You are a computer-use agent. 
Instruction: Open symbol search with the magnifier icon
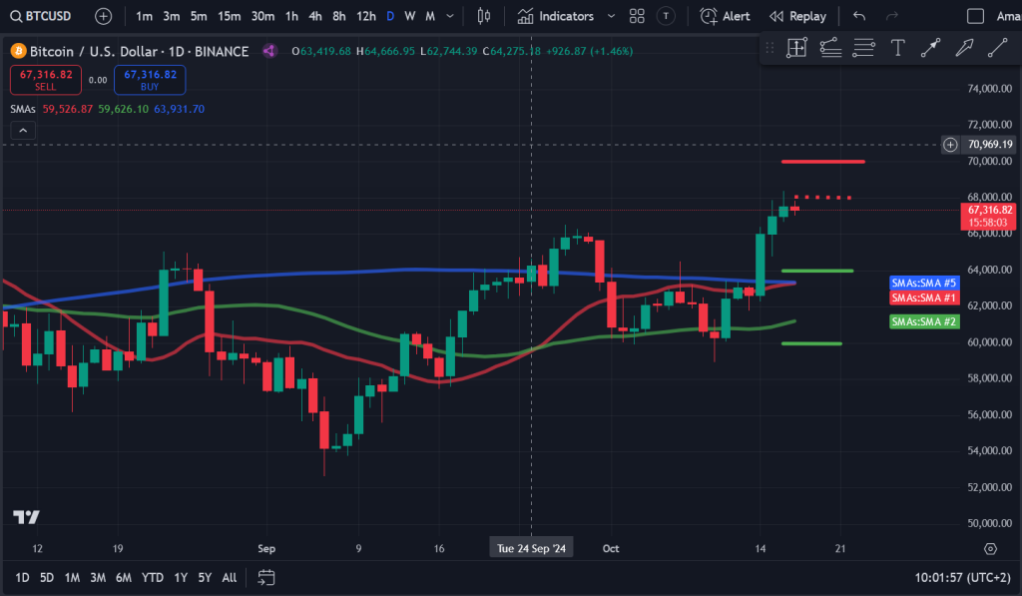(18, 16)
